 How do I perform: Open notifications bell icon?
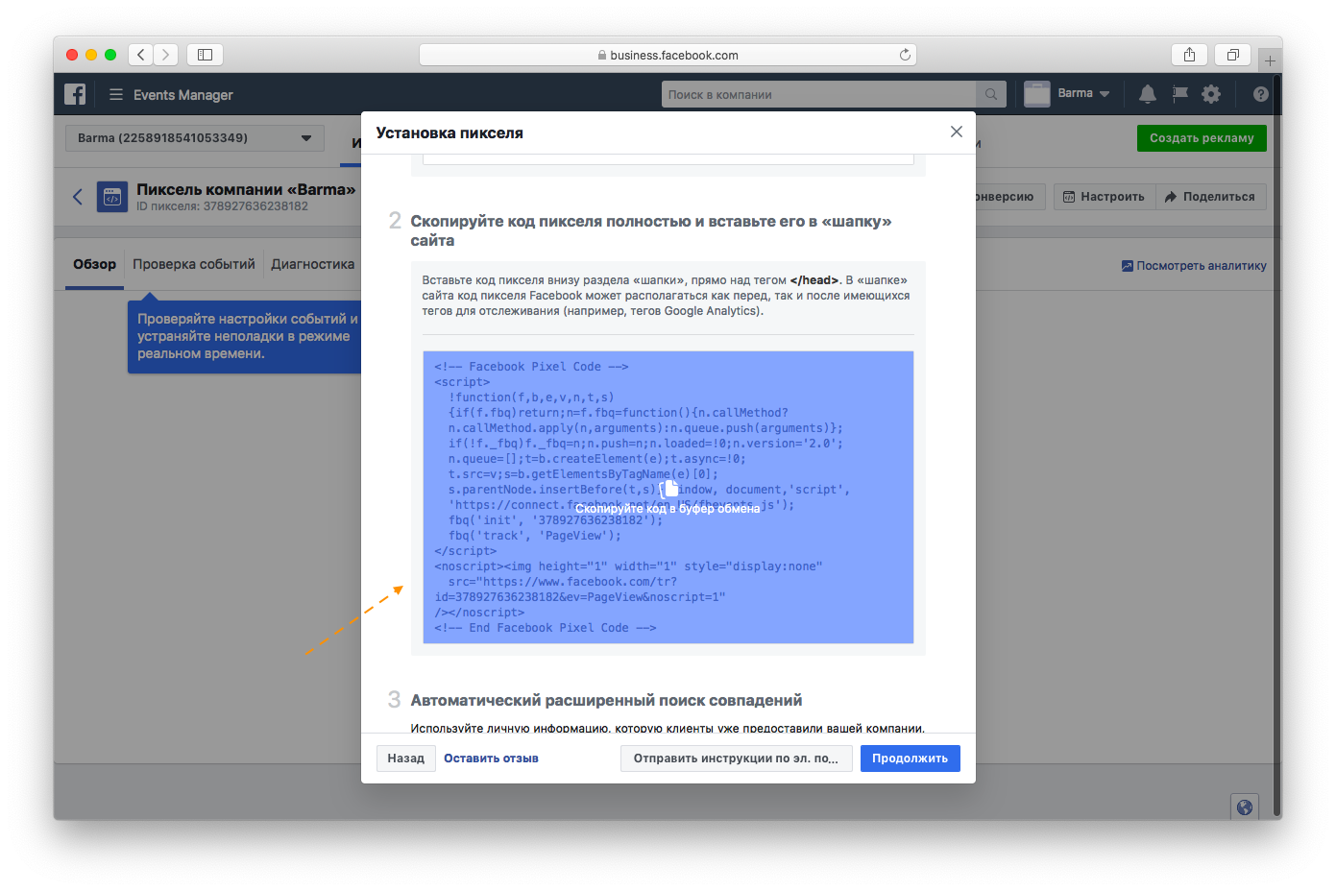(x=1147, y=94)
